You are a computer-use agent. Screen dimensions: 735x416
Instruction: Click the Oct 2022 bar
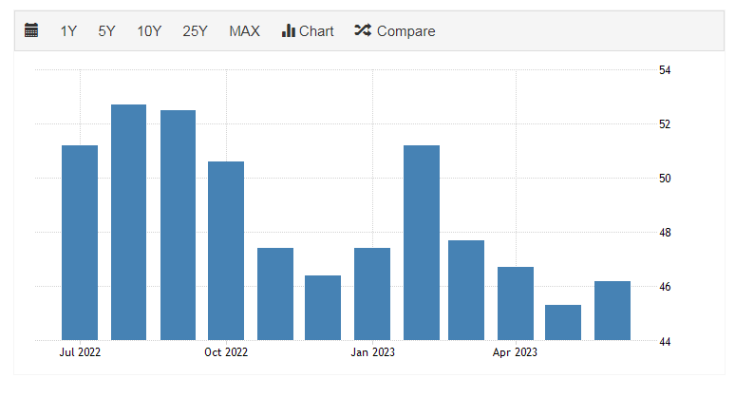226,250
